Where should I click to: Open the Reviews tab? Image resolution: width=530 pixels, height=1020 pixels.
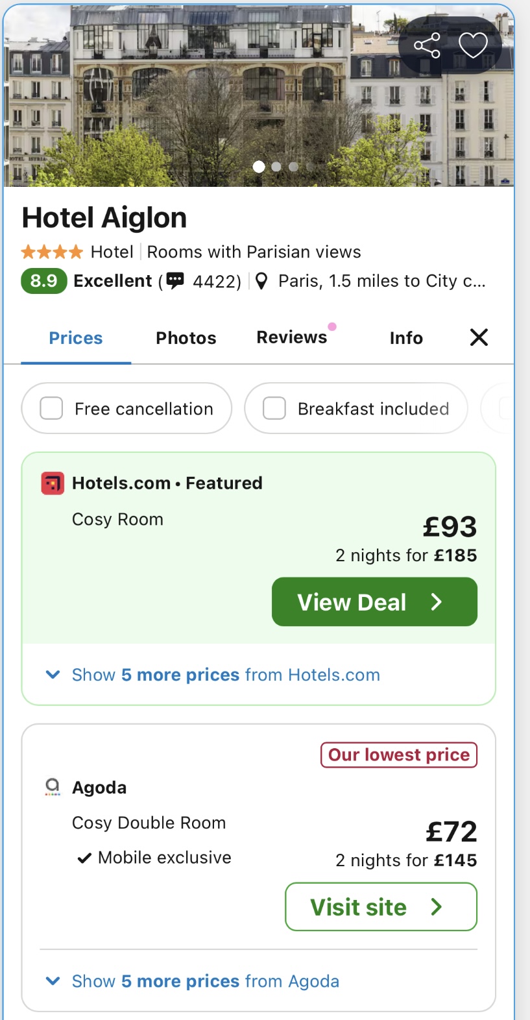click(x=291, y=337)
